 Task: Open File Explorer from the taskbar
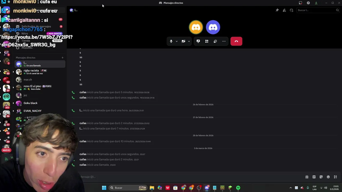tap(152, 188)
